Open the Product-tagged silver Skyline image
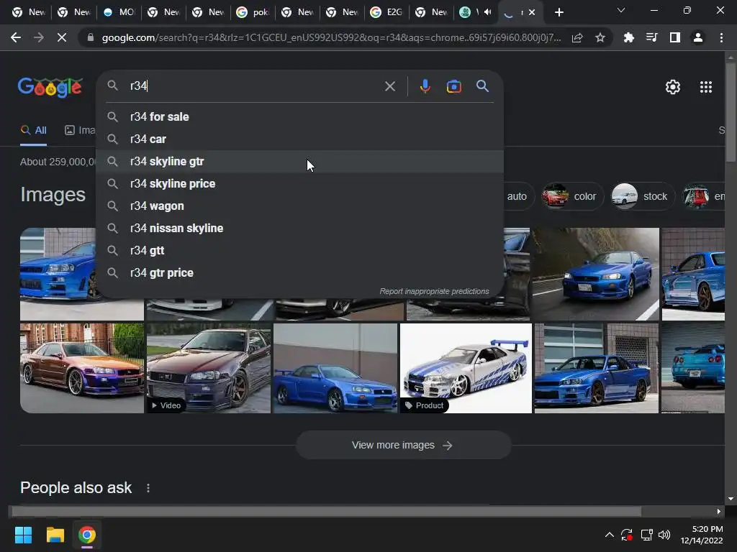The width and height of the screenshot is (737, 552). click(x=466, y=368)
